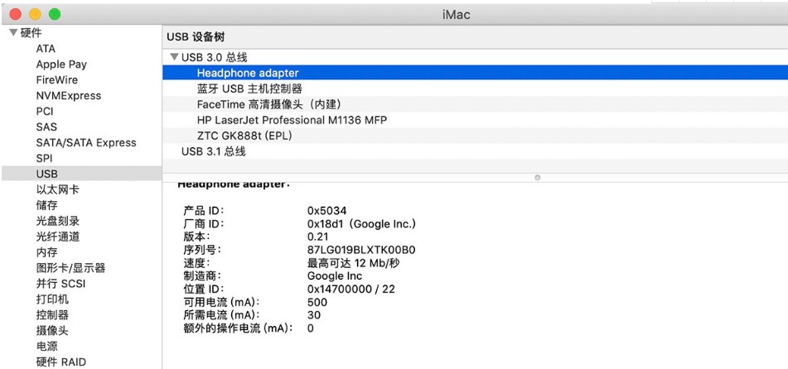The height and width of the screenshot is (369, 788).
Task: Collapse the USB 3.0 总线 tree
Action: coord(174,58)
